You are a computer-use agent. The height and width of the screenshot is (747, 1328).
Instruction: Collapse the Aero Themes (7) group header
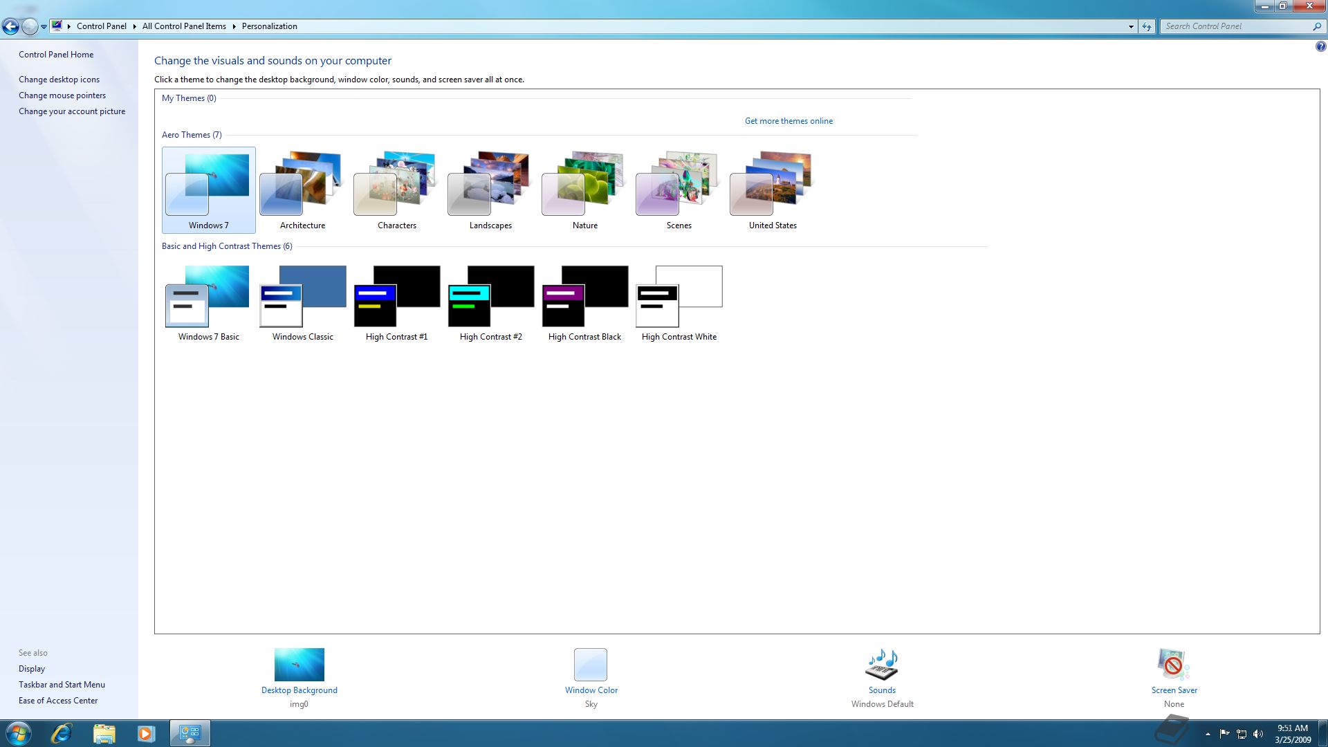point(192,135)
